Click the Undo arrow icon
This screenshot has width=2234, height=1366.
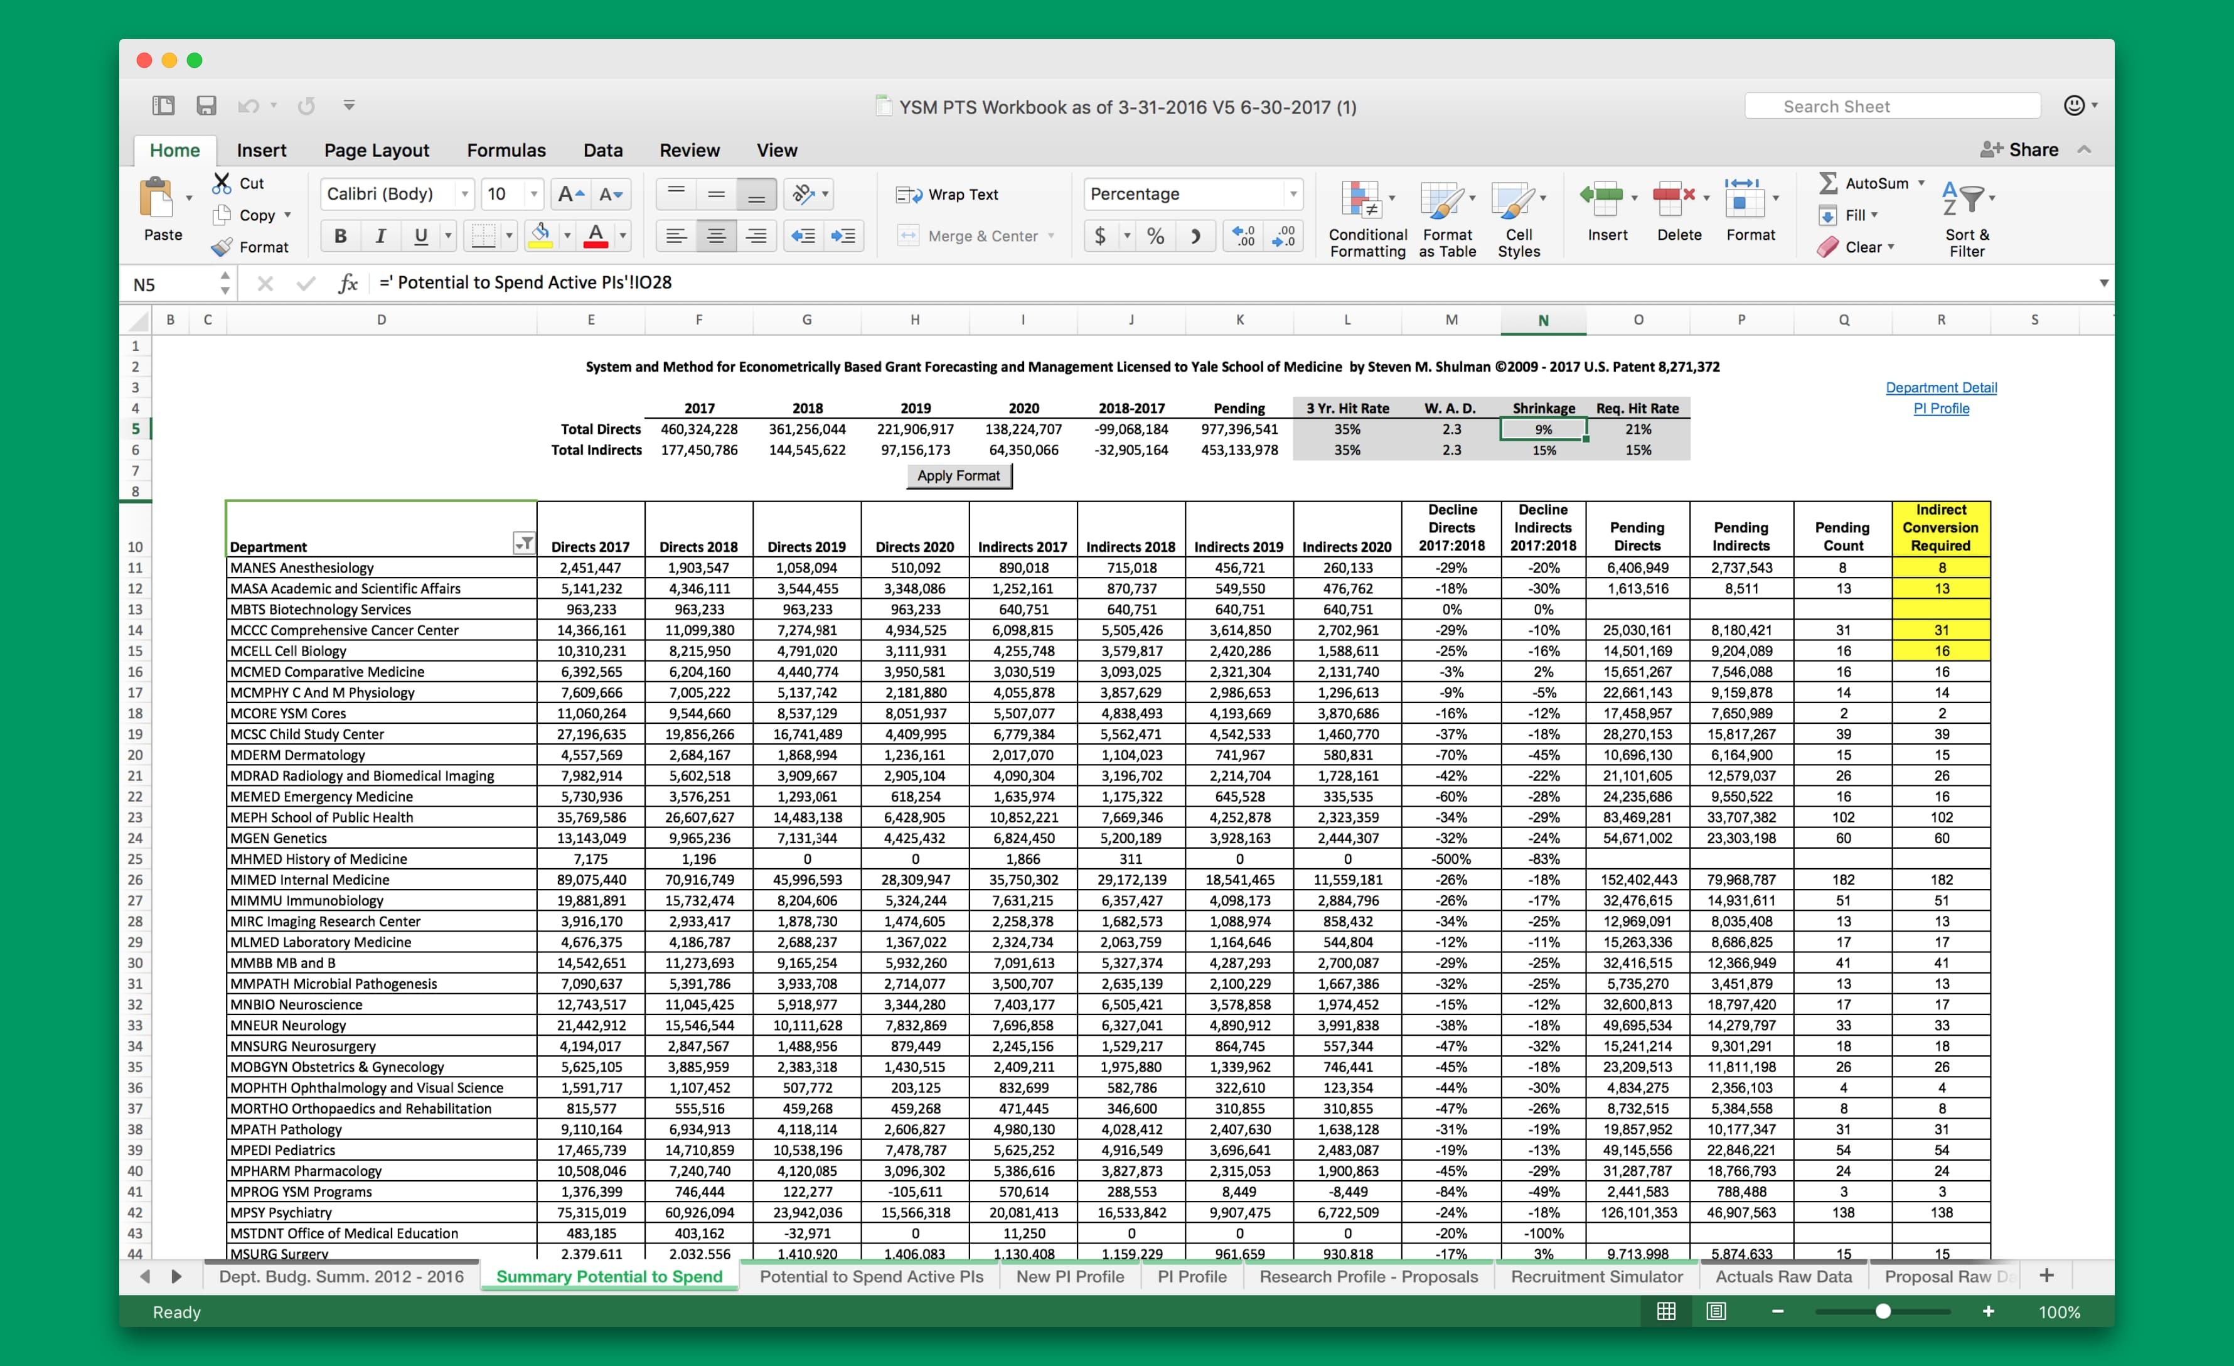[247, 106]
